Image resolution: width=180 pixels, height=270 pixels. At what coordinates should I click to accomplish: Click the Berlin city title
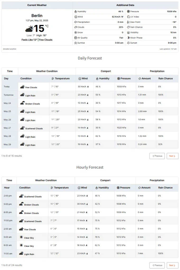pyautogui.click(x=37, y=16)
